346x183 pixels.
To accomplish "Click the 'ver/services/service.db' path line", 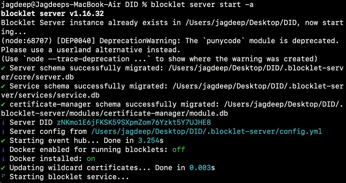I will tap(50, 95).
